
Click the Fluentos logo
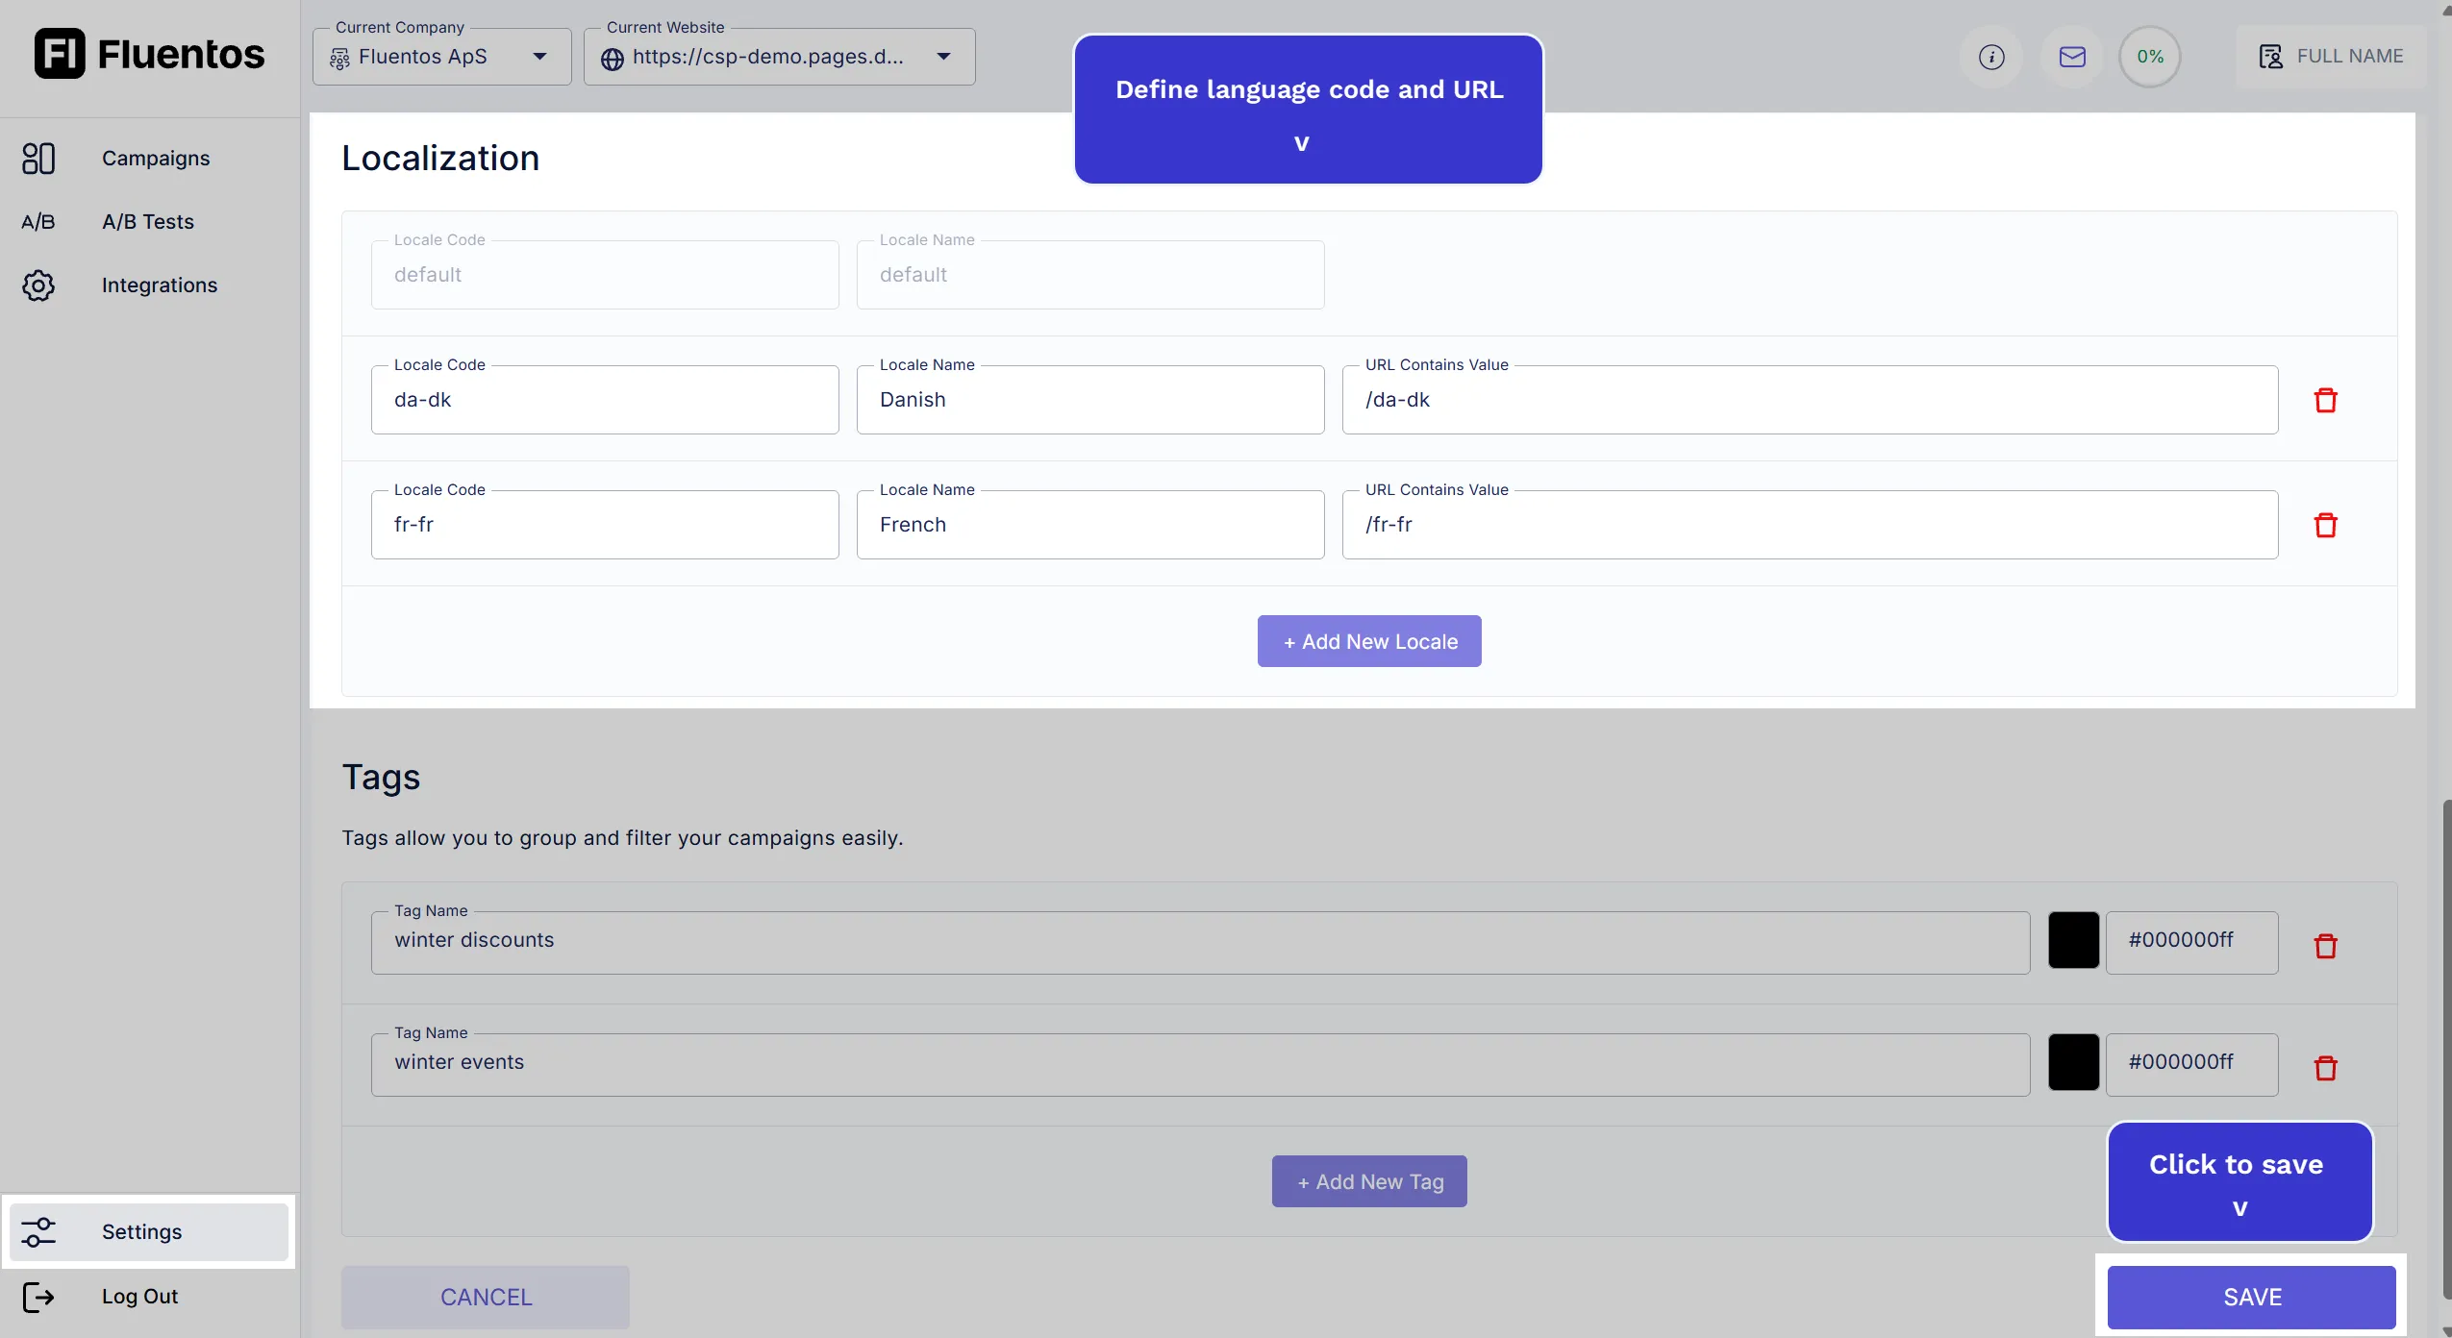point(148,54)
